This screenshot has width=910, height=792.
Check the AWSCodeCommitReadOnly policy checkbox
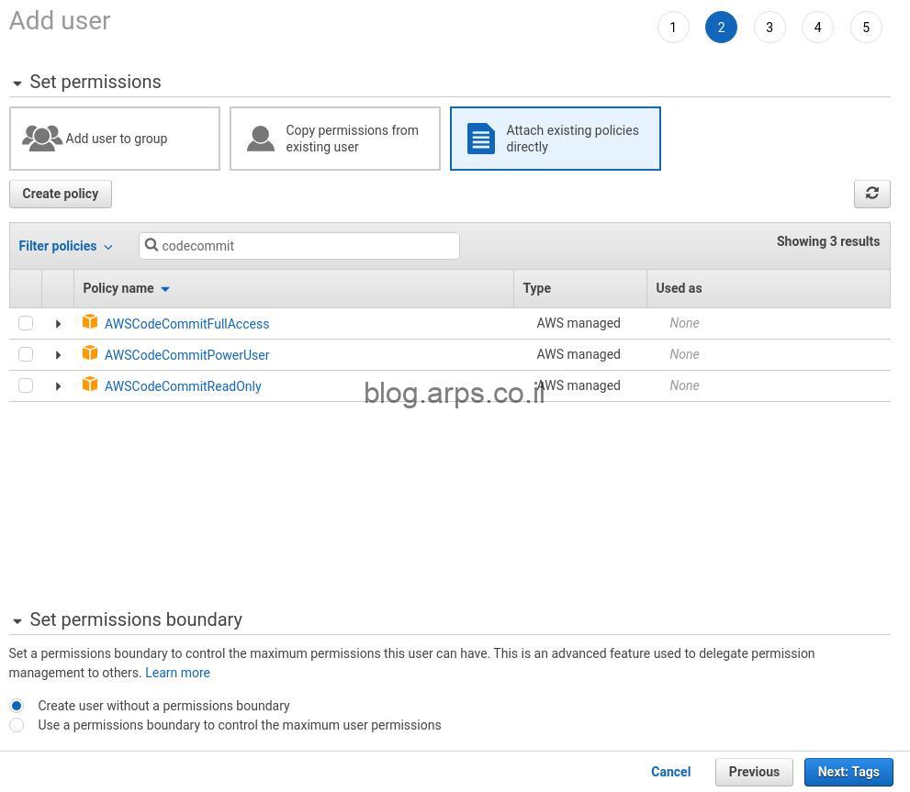pyautogui.click(x=26, y=385)
